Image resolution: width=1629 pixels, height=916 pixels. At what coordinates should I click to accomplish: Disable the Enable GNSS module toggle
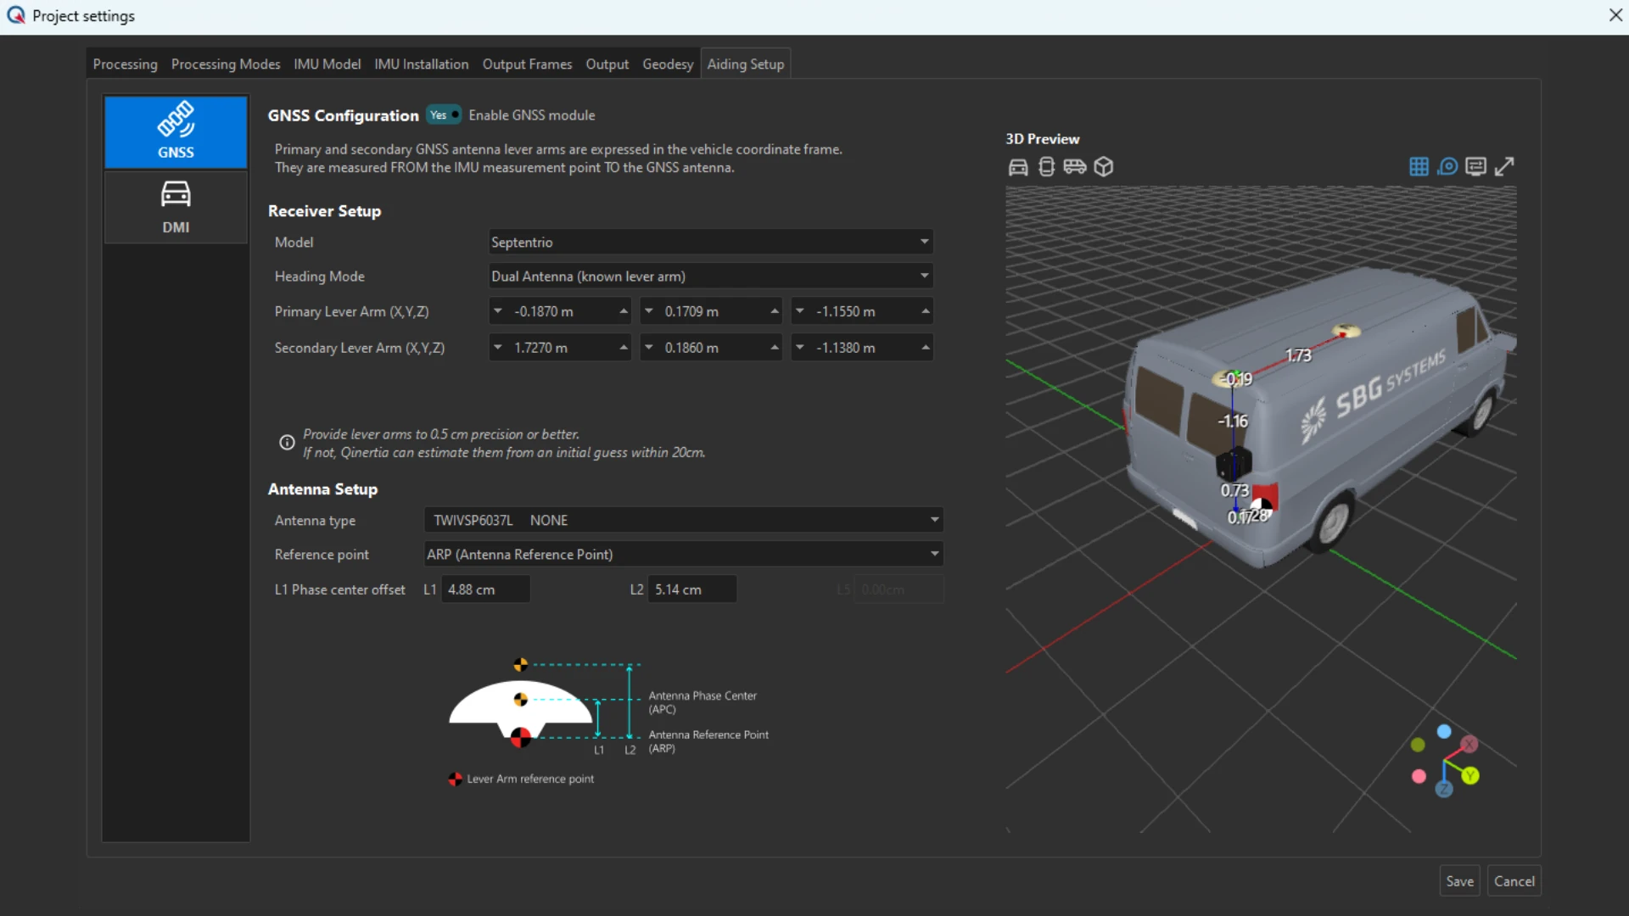(x=442, y=114)
